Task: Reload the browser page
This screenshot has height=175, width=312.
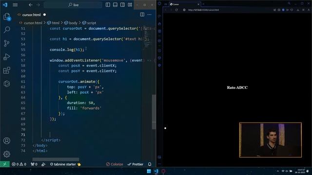Action: [x=176, y=10]
